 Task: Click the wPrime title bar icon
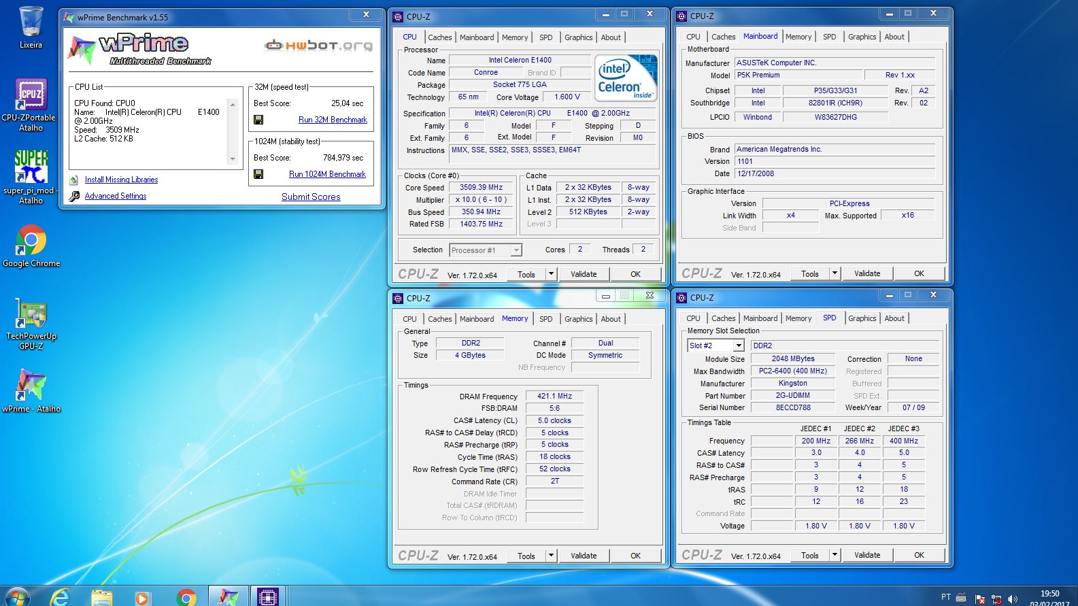click(x=69, y=17)
